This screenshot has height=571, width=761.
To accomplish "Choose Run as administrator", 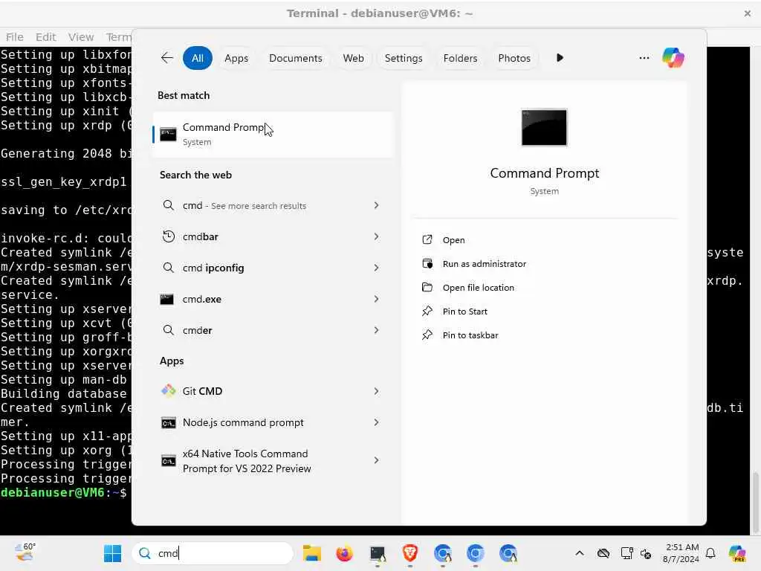I will pyautogui.click(x=484, y=264).
